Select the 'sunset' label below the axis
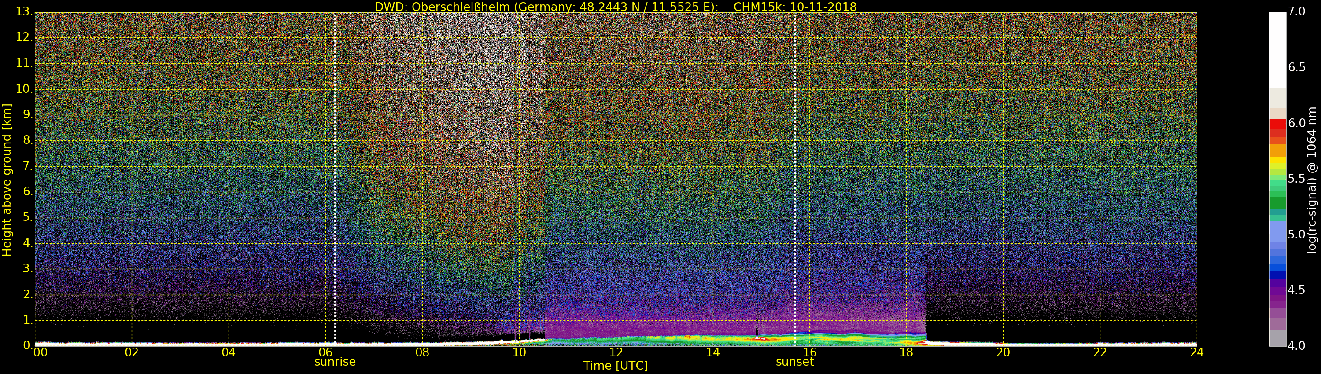The width and height of the screenshot is (1321, 374). coord(795,362)
